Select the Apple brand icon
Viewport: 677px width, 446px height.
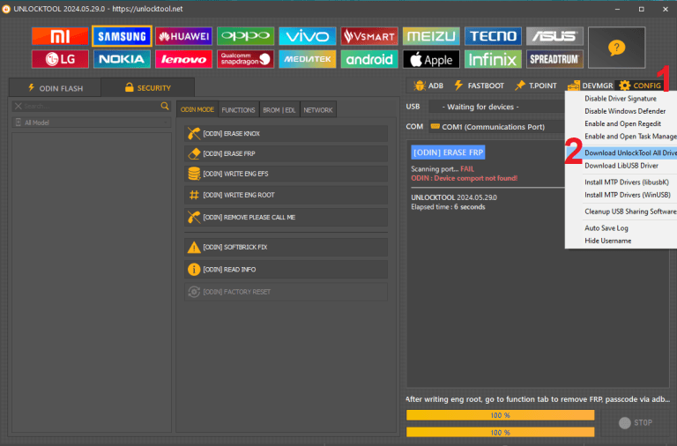pos(430,60)
